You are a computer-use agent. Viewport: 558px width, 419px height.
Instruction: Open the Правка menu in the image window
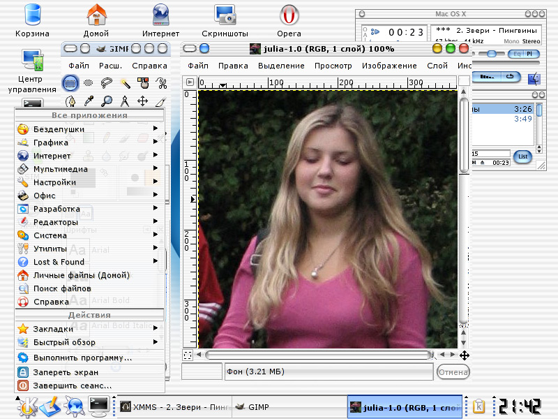click(x=233, y=66)
